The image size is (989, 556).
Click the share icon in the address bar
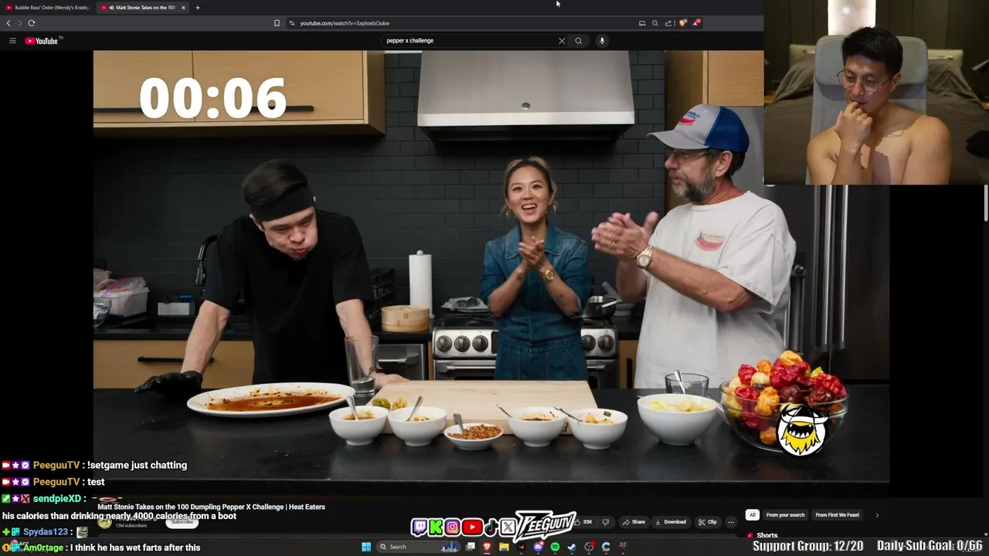(x=668, y=23)
